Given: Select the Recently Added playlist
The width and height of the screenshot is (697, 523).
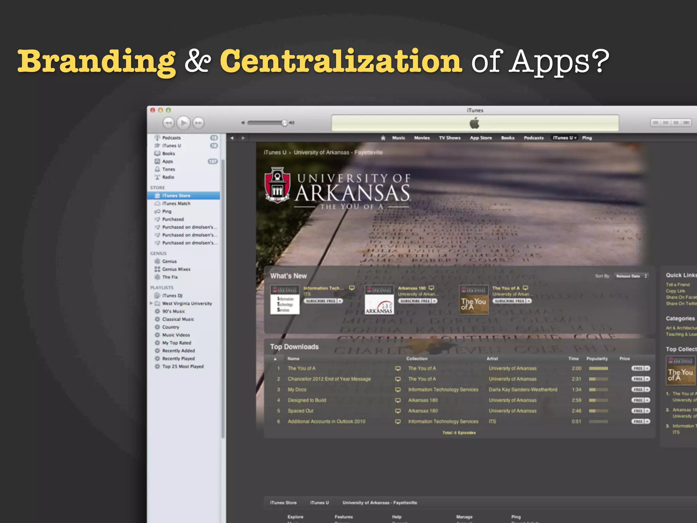Looking at the screenshot, I should (184, 351).
